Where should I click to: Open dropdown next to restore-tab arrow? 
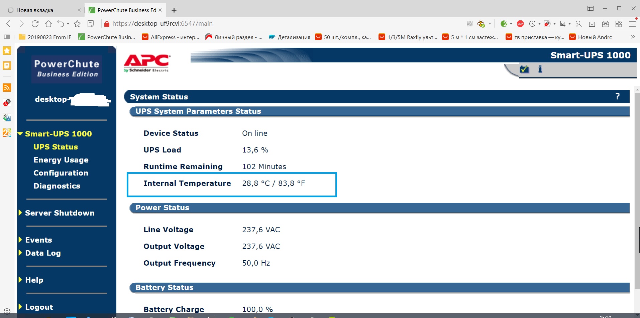coord(68,24)
